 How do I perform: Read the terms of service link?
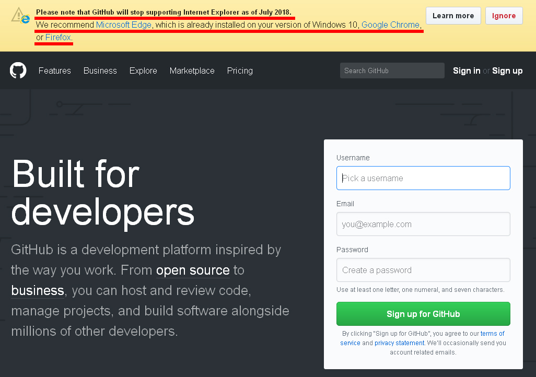tap(492, 334)
